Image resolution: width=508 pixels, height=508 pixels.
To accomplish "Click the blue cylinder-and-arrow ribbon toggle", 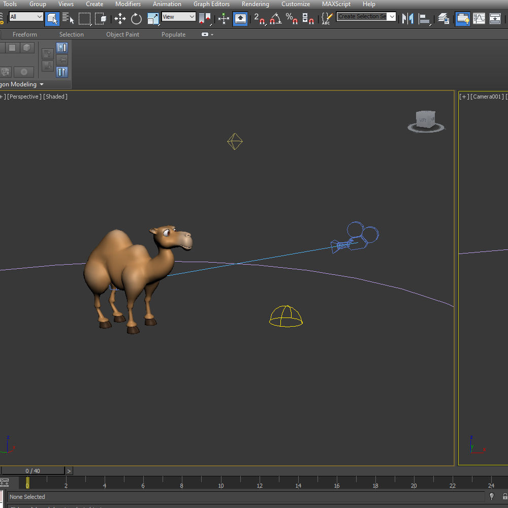I will click(x=62, y=72).
